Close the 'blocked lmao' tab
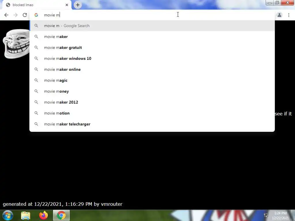The width and height of the screenshot is (295, 221). pyautogui.click(x=67, y=5)
